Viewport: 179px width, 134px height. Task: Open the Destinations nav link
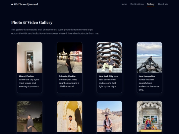coord(137,4)
